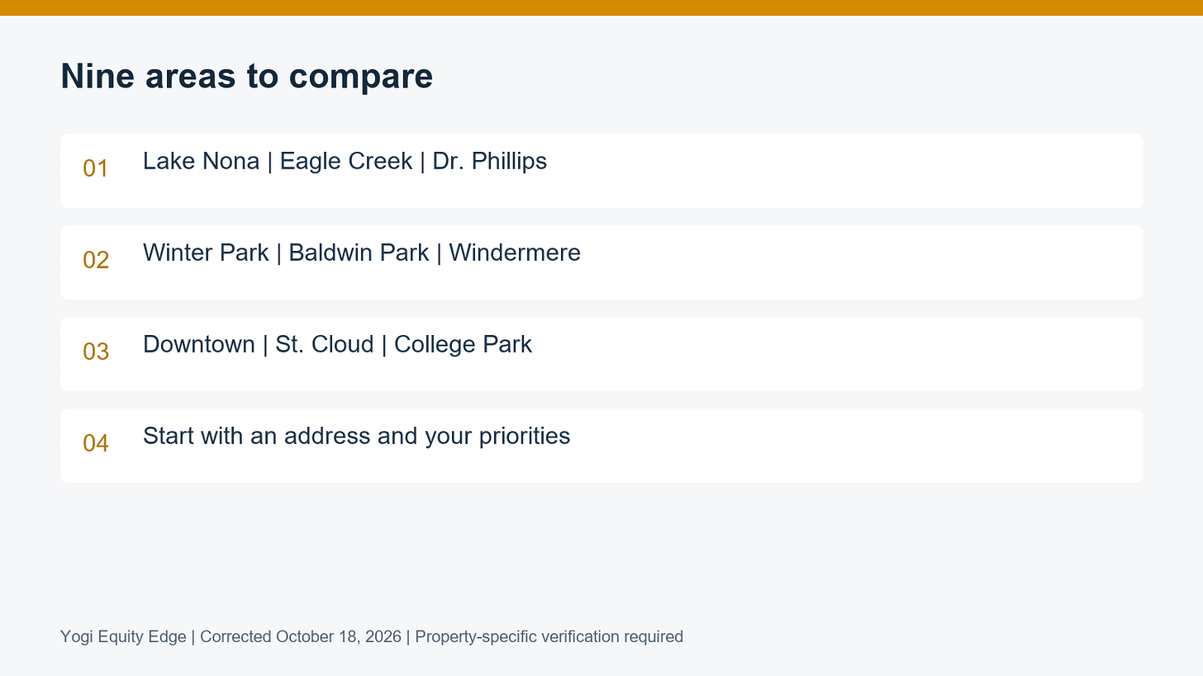
Task: Click the 'Lake Nona' text
Action: 201,161
